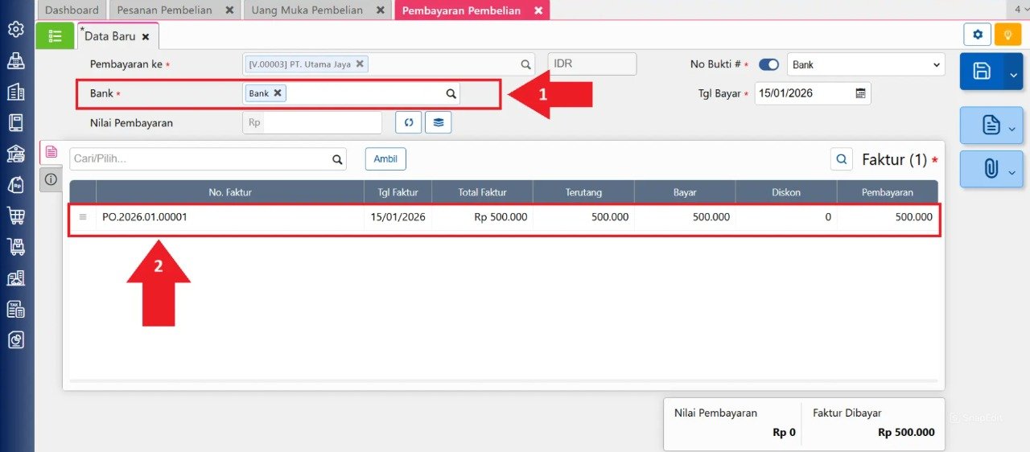Click the search magnifier in Pembayaran ke field

(x=525, y=64)
